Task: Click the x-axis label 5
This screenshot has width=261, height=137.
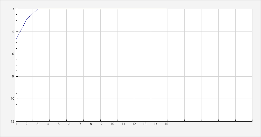Action: 59,124
